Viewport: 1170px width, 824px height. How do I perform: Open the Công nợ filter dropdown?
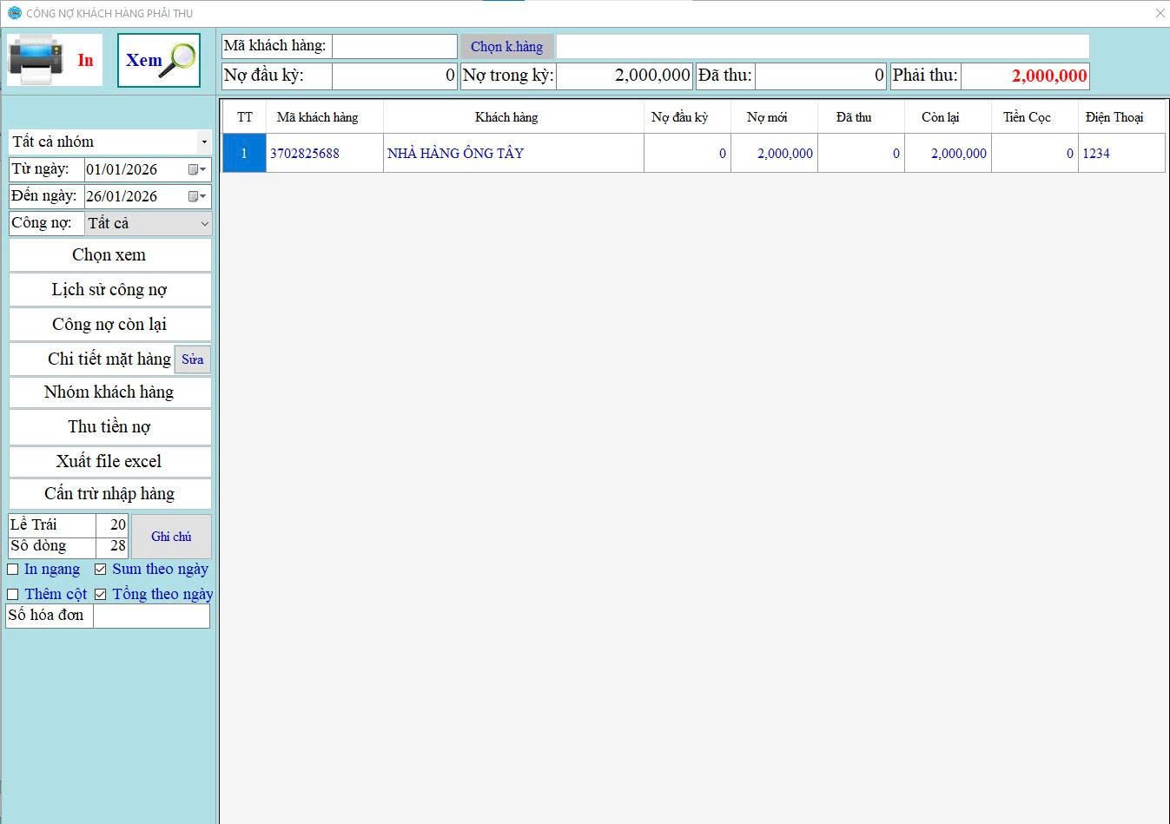(204, 223)
